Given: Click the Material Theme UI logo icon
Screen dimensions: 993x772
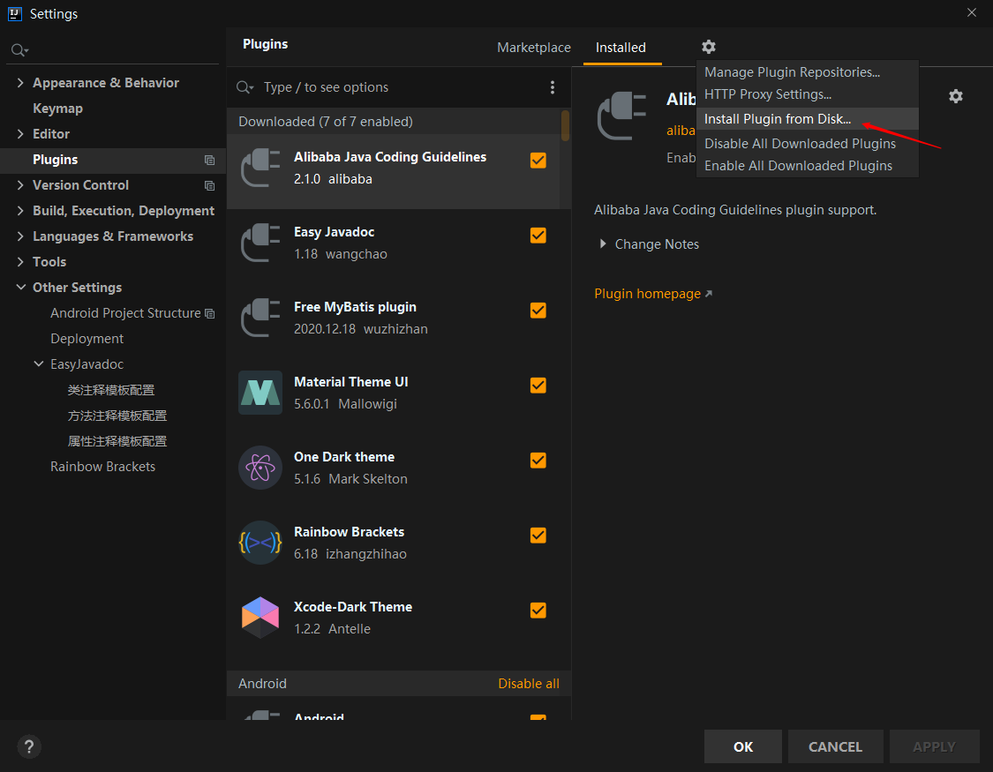Looking at the screenshot, I should click(x=260, y=393).
